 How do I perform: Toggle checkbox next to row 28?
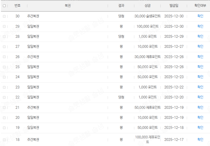pos(4,37)
